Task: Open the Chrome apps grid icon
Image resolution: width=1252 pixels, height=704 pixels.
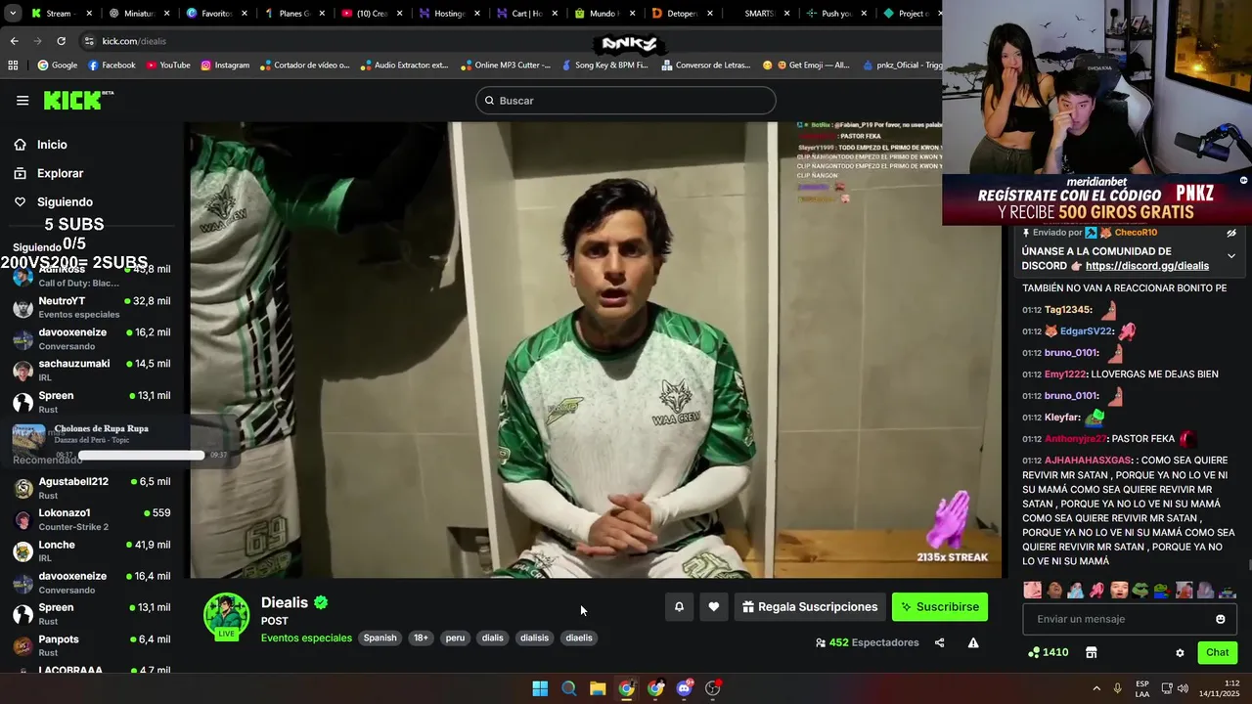Action: pos(13,66)
